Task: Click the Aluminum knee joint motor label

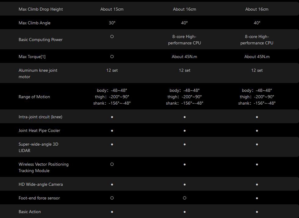Action: 38,74
